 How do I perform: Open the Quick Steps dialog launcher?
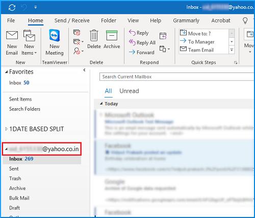click(236, 63)
